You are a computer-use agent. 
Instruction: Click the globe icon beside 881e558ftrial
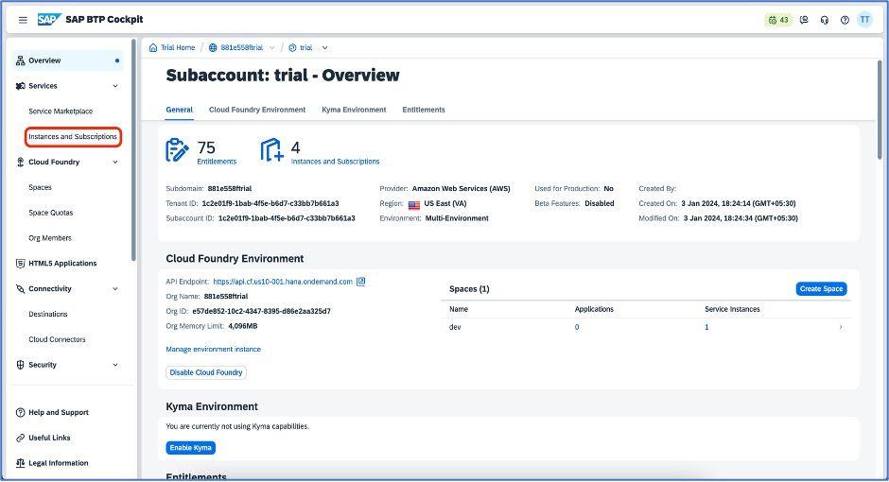(213, 47)
